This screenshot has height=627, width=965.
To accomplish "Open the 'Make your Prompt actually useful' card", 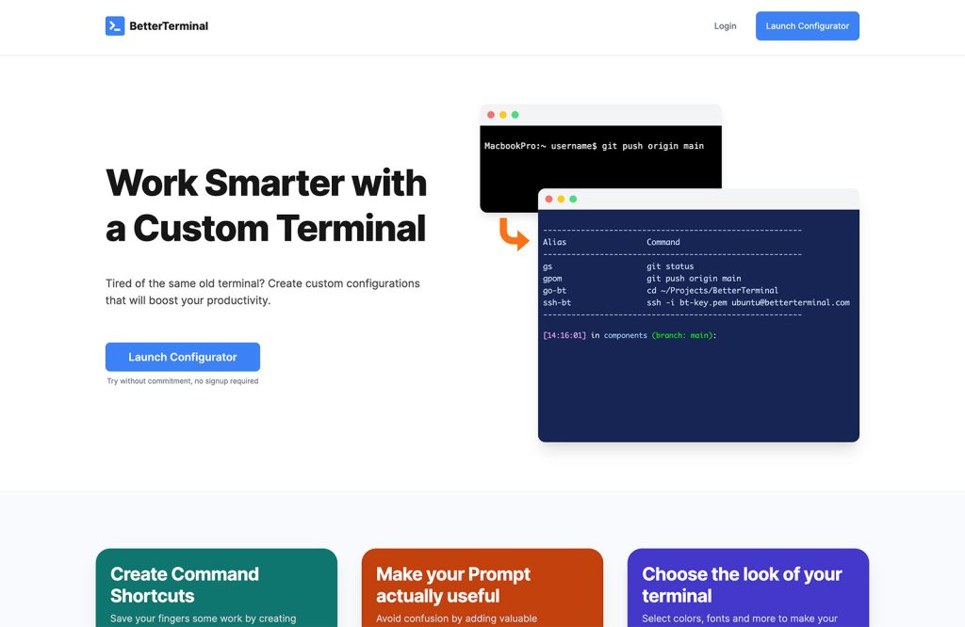I will [482, 587].
